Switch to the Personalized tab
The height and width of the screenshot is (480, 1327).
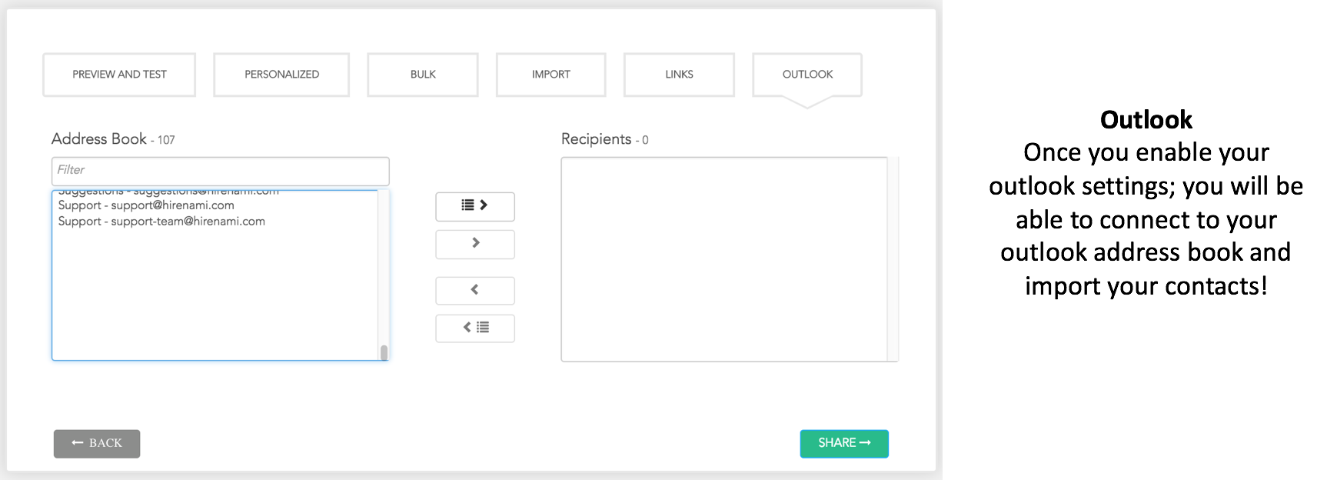(281, 75)
